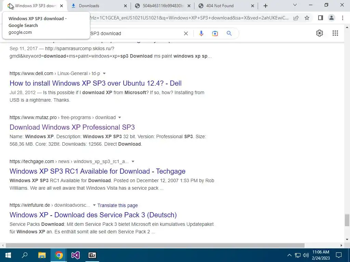Show hidden system tray icons
The width and height of the screenshot is (350, 262).
pyautogui.click(x=289, y=255)
